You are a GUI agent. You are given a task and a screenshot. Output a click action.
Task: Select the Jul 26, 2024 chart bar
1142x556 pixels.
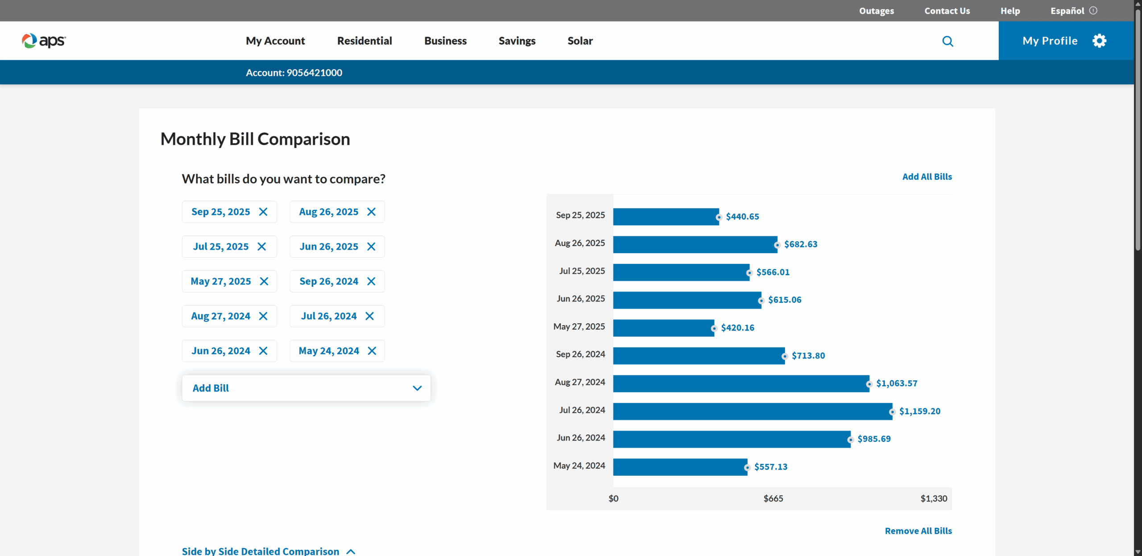click(x=753, y=411)
